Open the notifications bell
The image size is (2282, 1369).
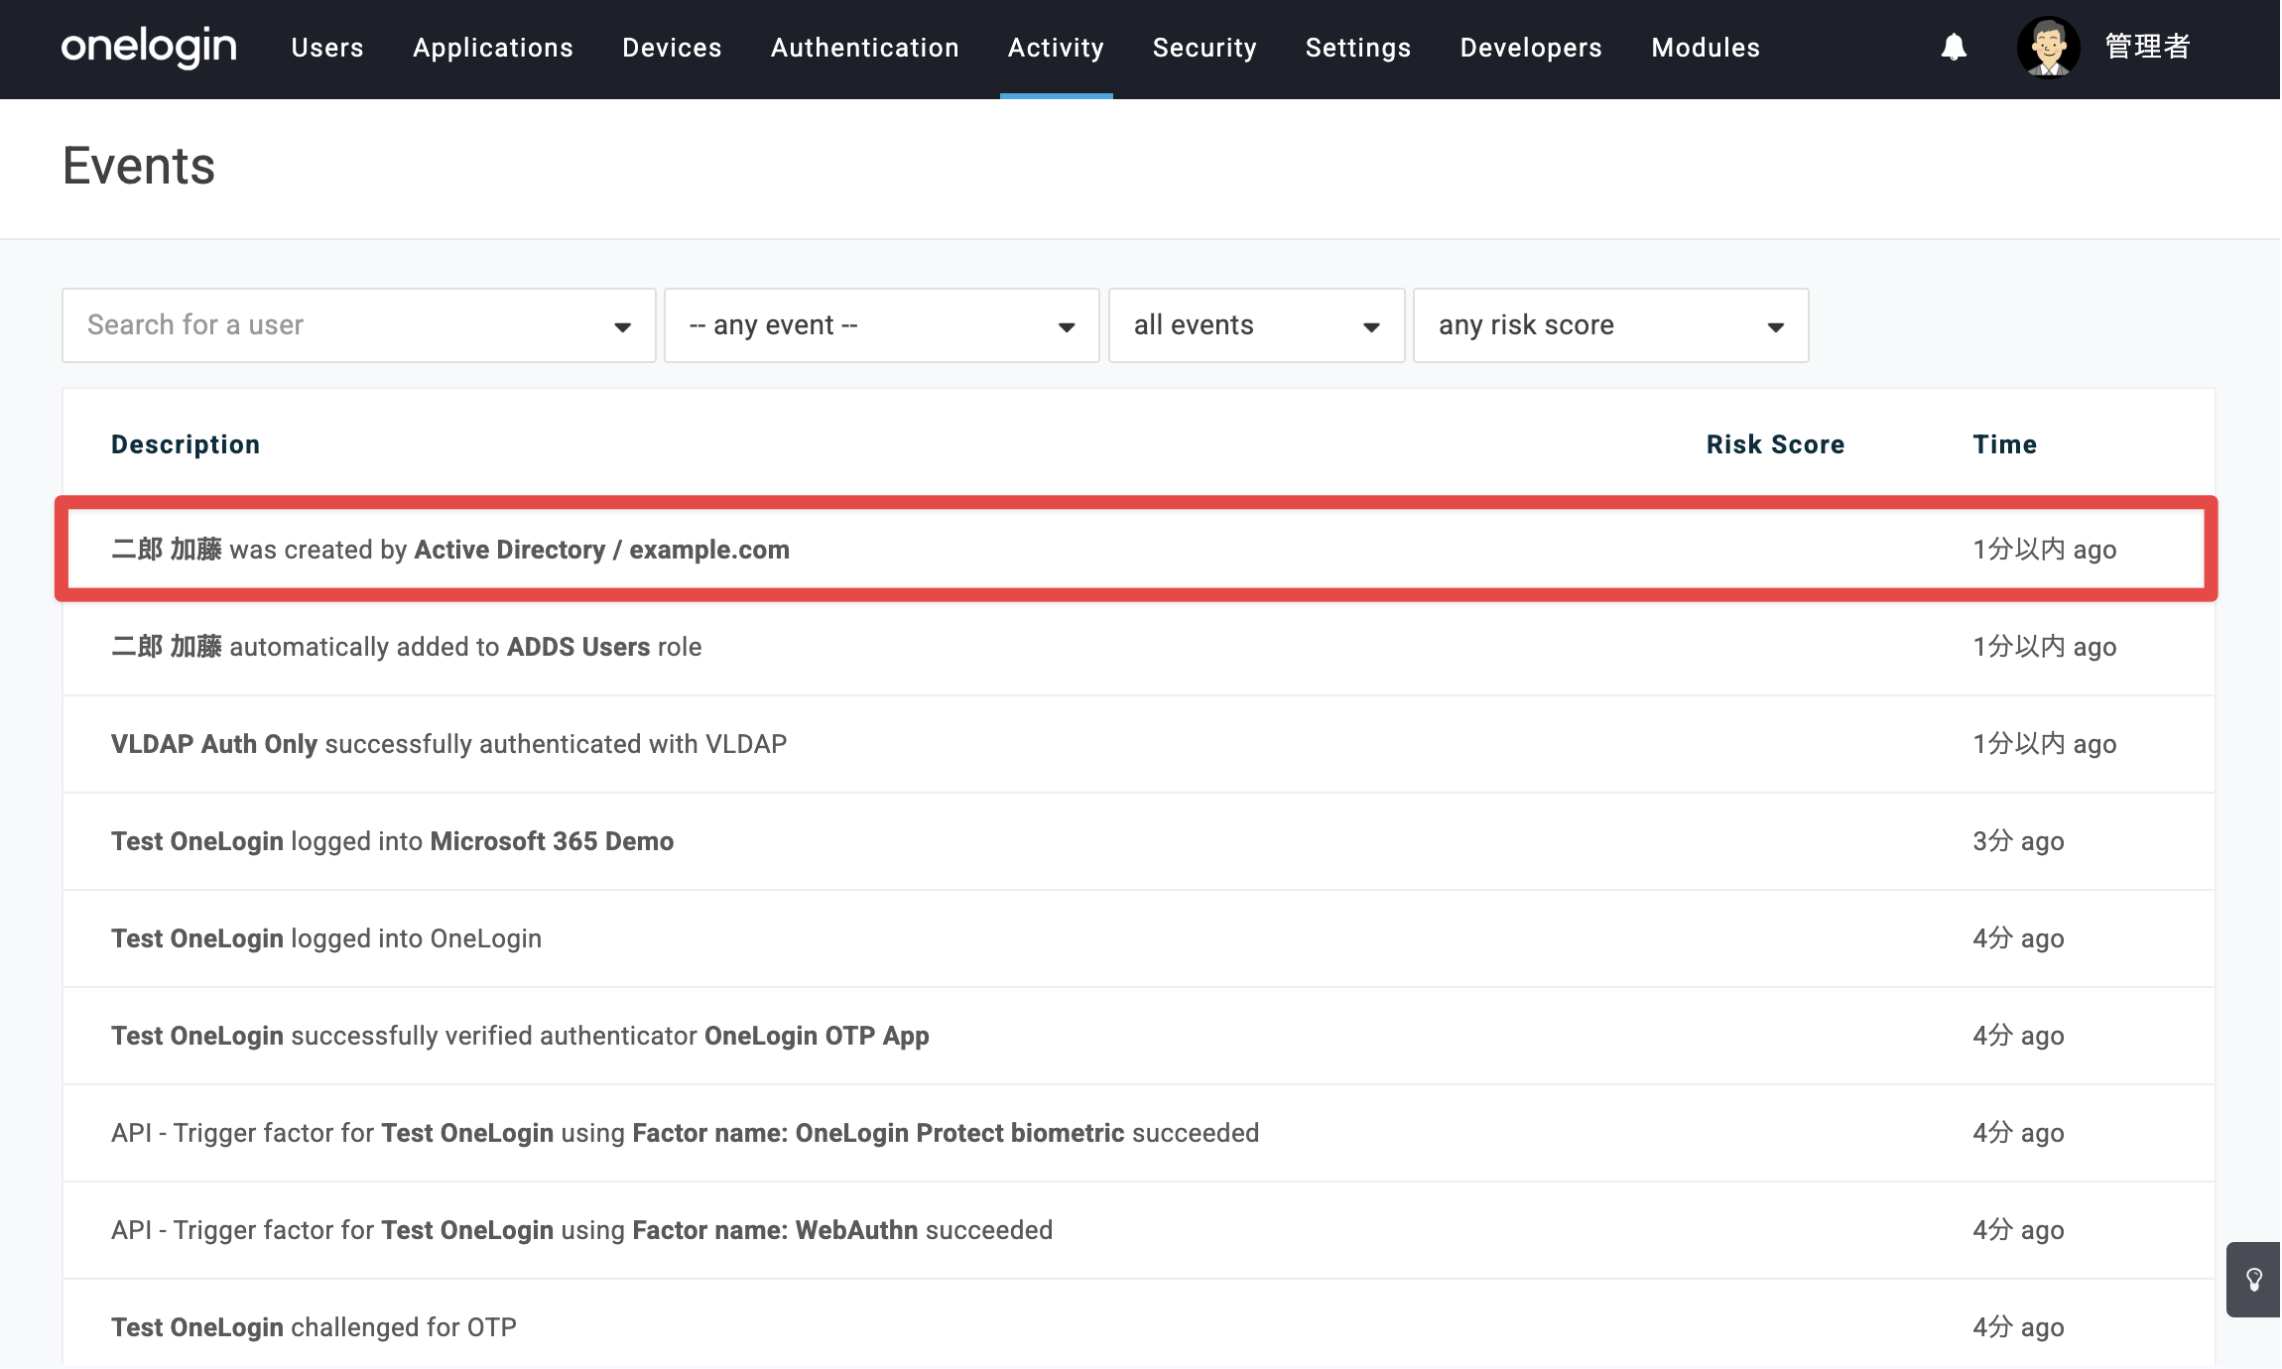tap(1954, 47)
